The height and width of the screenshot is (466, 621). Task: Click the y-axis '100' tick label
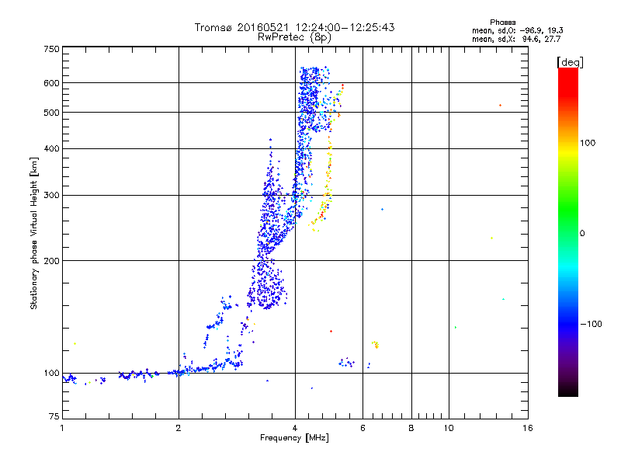tap(51, 373)
